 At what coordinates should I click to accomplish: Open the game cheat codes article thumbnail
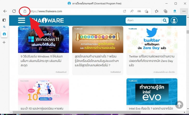pyautogui.click(x=98, y=40)
